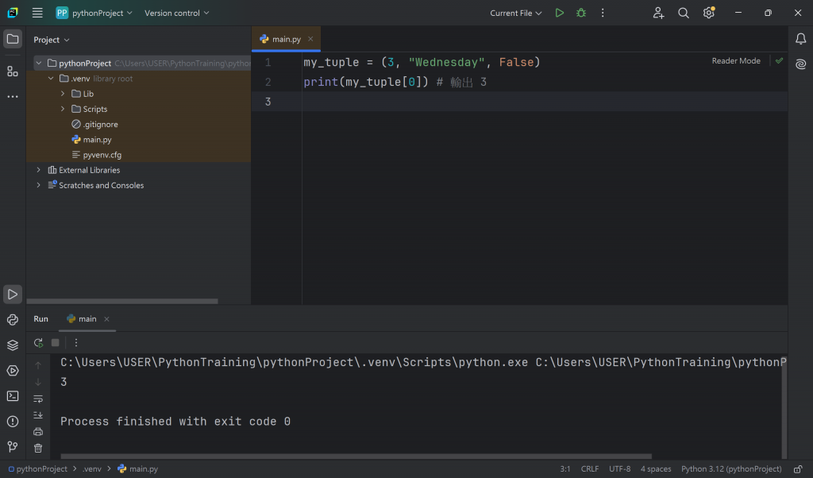Open pythonProject dropdown in title bar

tap(94, 13)
